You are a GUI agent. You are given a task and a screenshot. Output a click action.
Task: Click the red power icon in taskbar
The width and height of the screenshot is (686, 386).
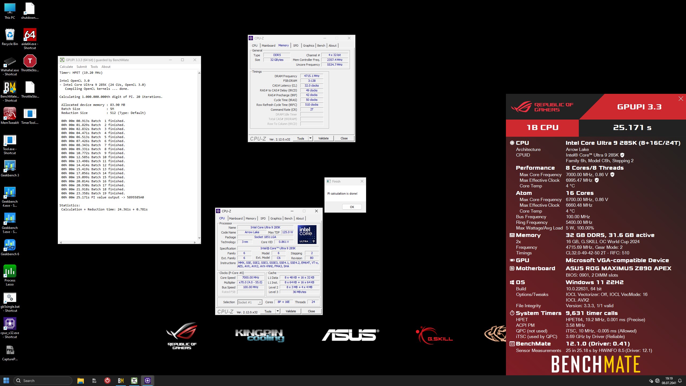pos(107,381)
